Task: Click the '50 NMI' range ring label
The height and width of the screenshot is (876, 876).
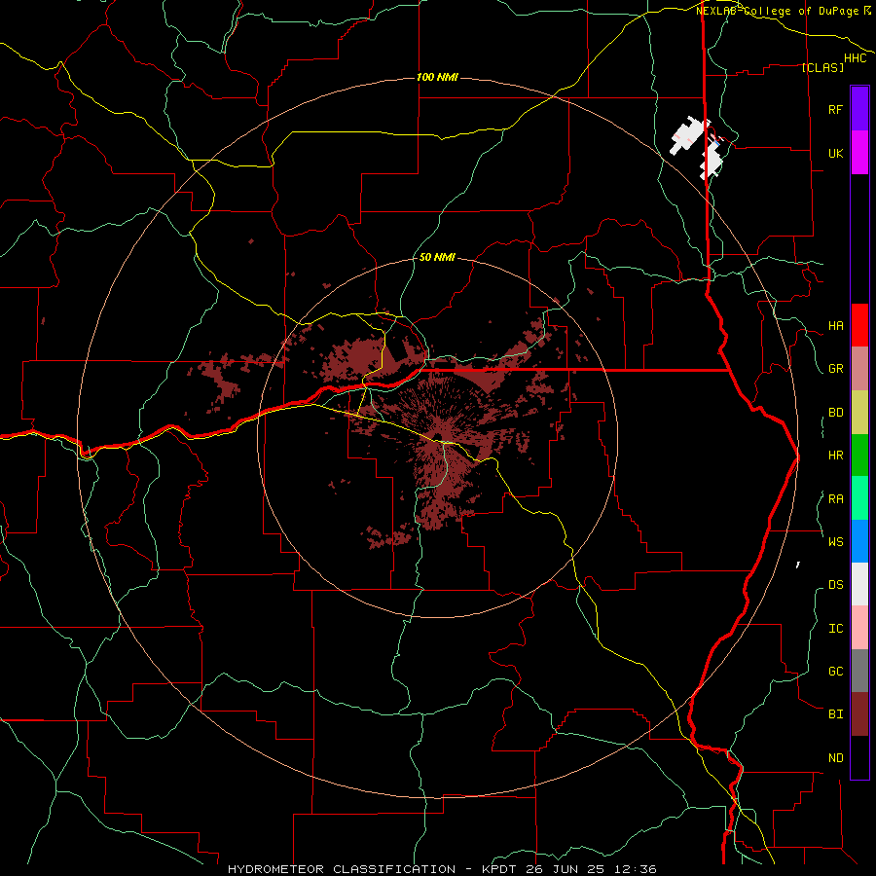Action: coord(437,257)
